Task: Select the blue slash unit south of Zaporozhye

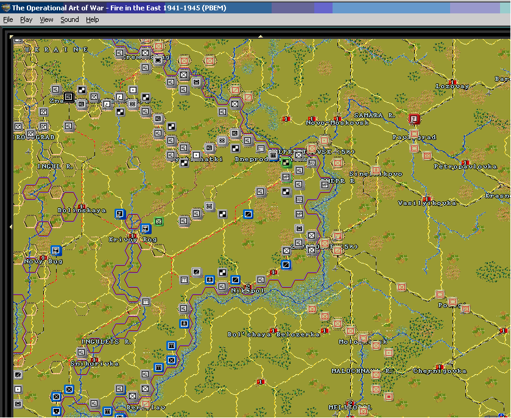Action: pyautogui.click(x=286, y=265)
